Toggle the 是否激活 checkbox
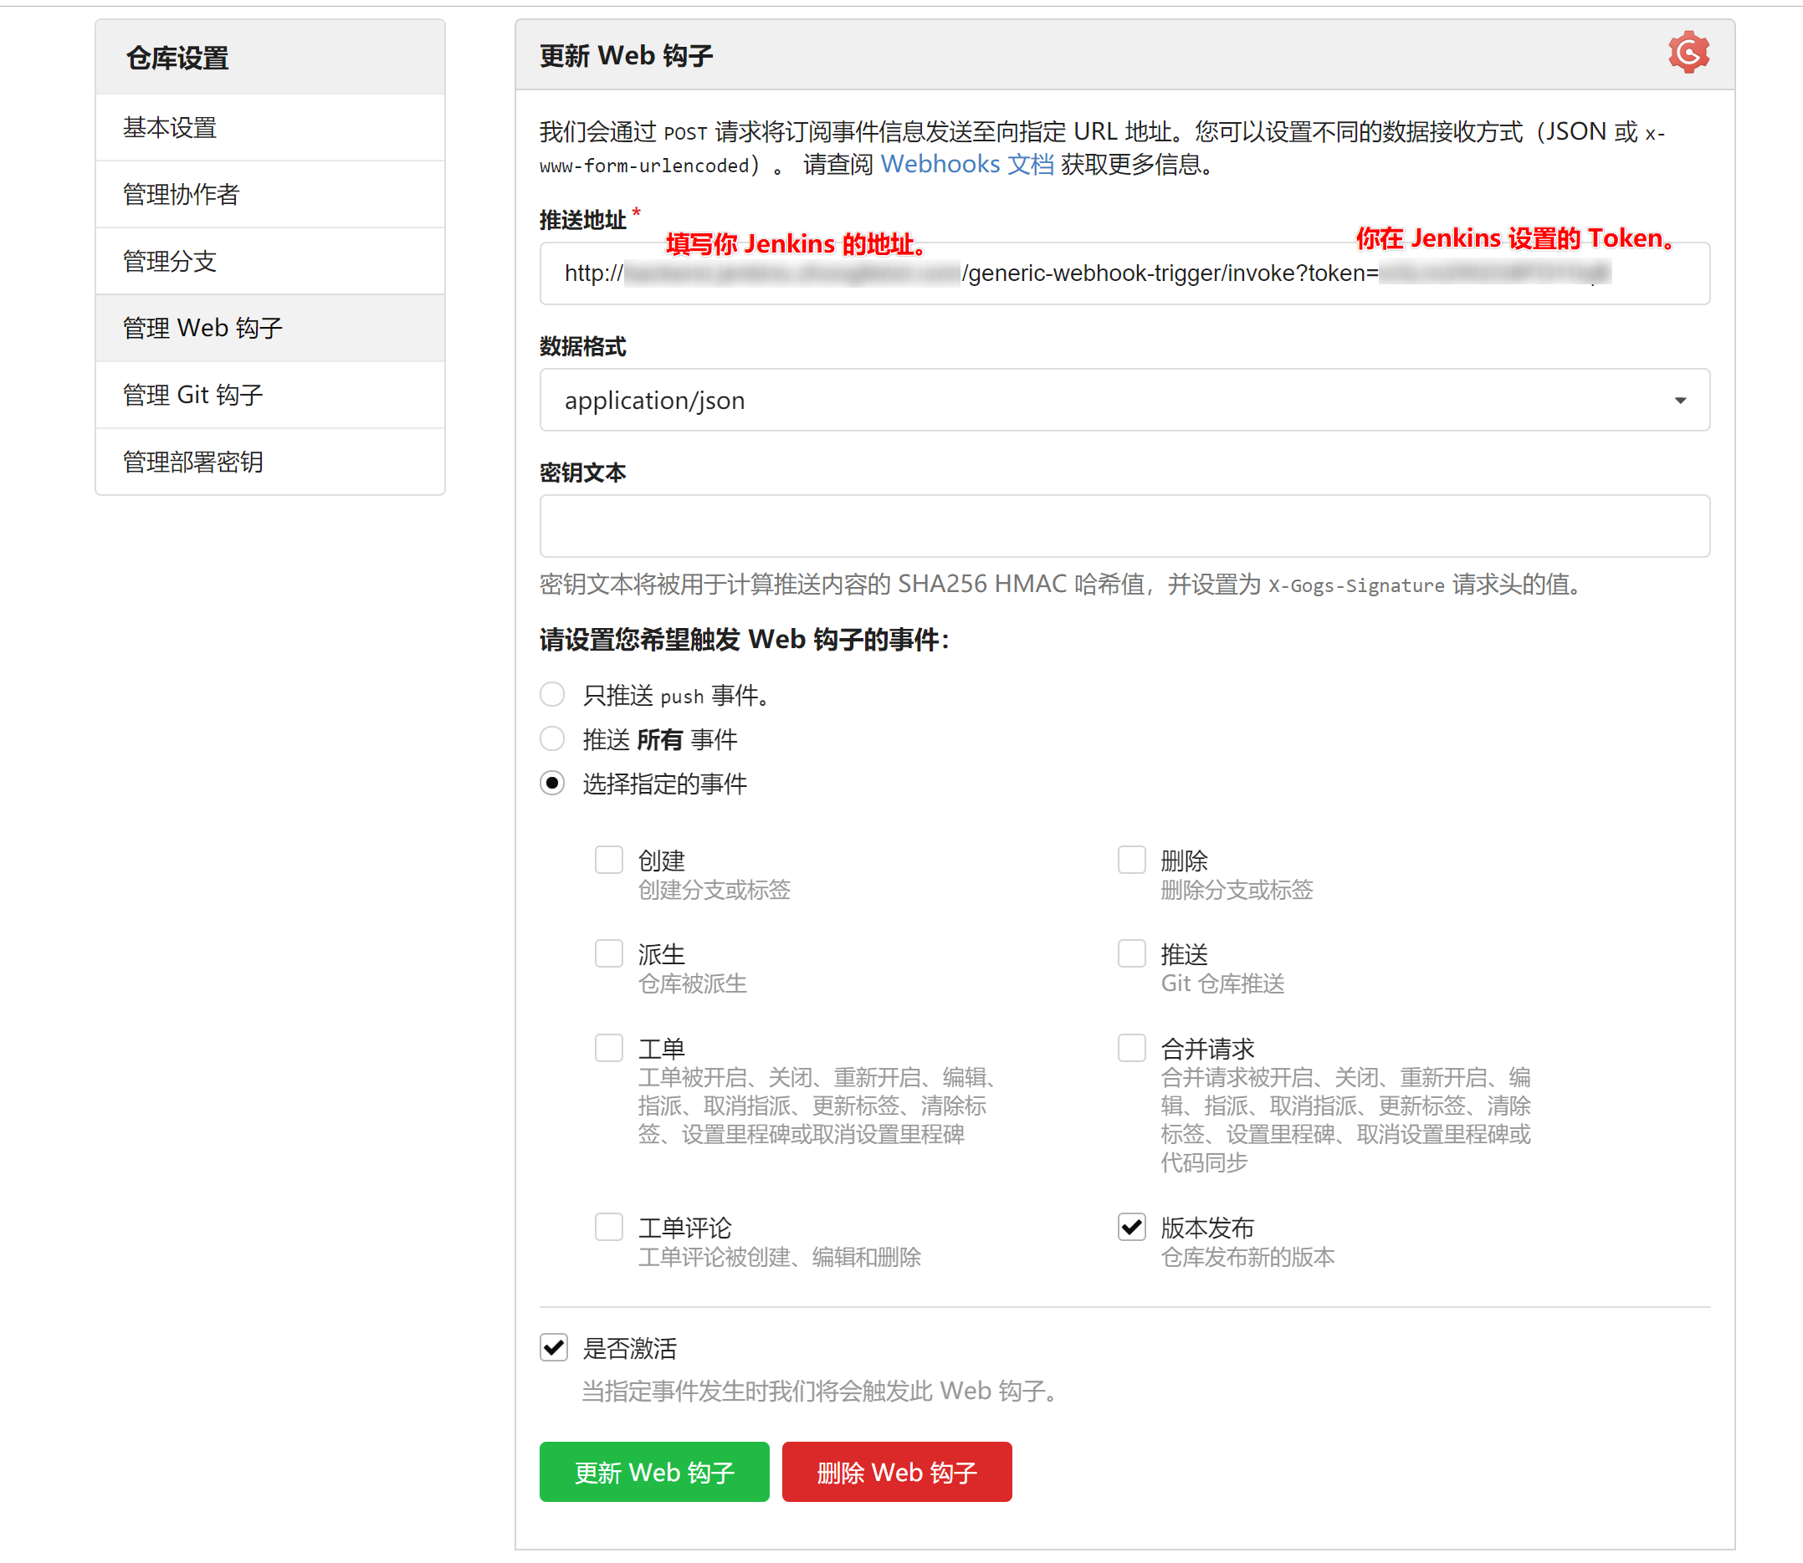Screen dimensions: 1803x1563 coord(554,1347)
